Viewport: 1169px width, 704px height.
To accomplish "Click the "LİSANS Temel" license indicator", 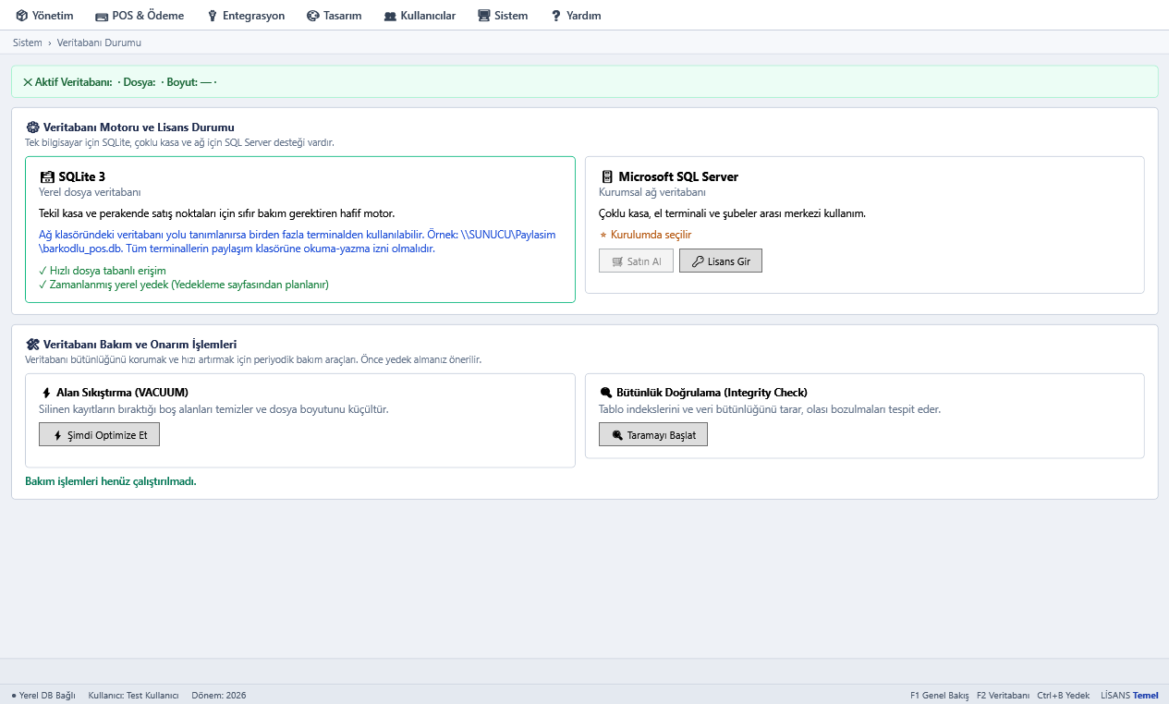I will tap(1129, 695).
